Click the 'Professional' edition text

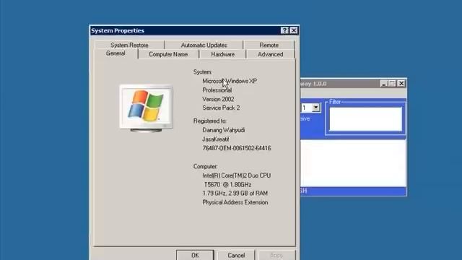pyautogui.click(x=217, y=90)
